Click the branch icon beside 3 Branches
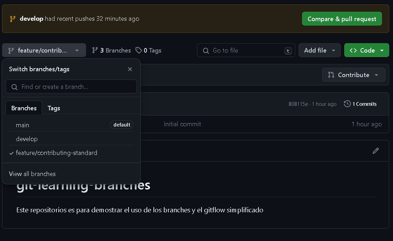This screenshot has width=393, height=241. pos(95,50)
